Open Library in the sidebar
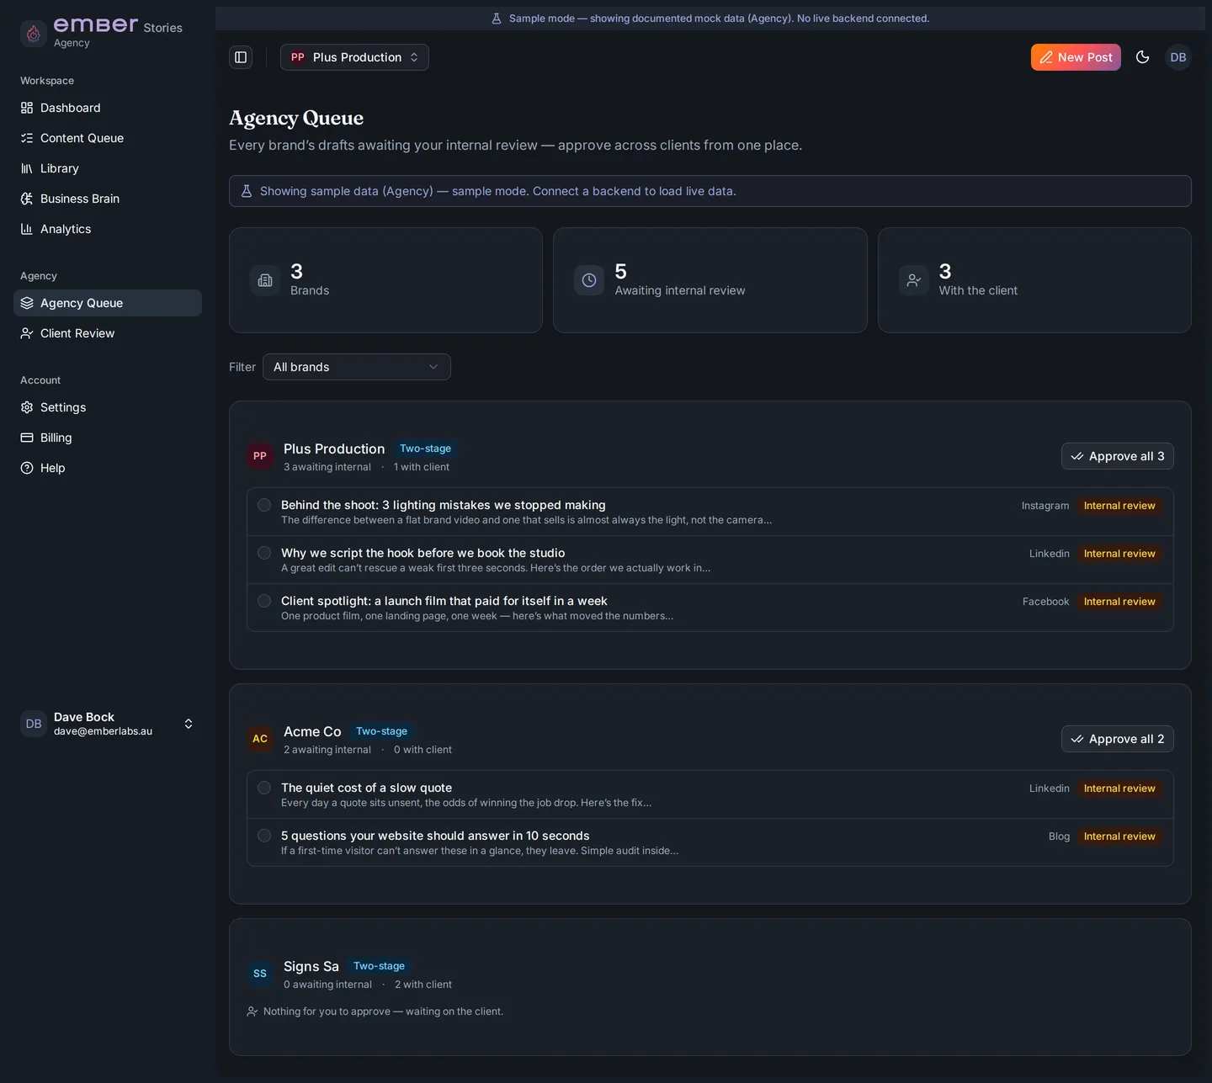1212x1083 pixels. pos(108,168)
